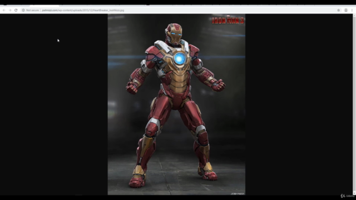Bookmark this page with the star icon

[339, 10]
